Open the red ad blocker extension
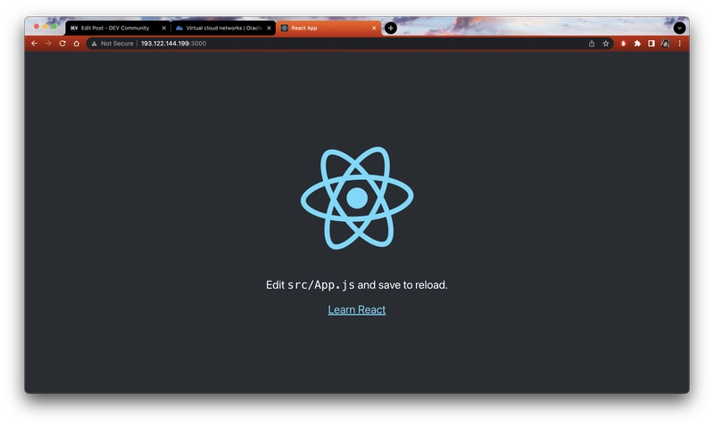Screen dimensions: 714x426 click(623, 44)
